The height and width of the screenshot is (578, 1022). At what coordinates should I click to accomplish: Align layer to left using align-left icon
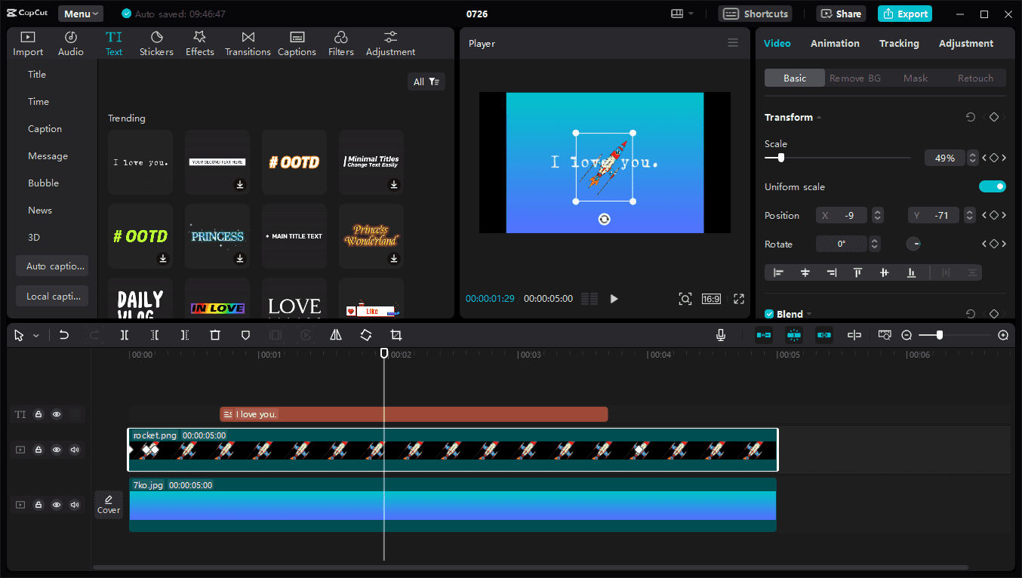[778, 272]
